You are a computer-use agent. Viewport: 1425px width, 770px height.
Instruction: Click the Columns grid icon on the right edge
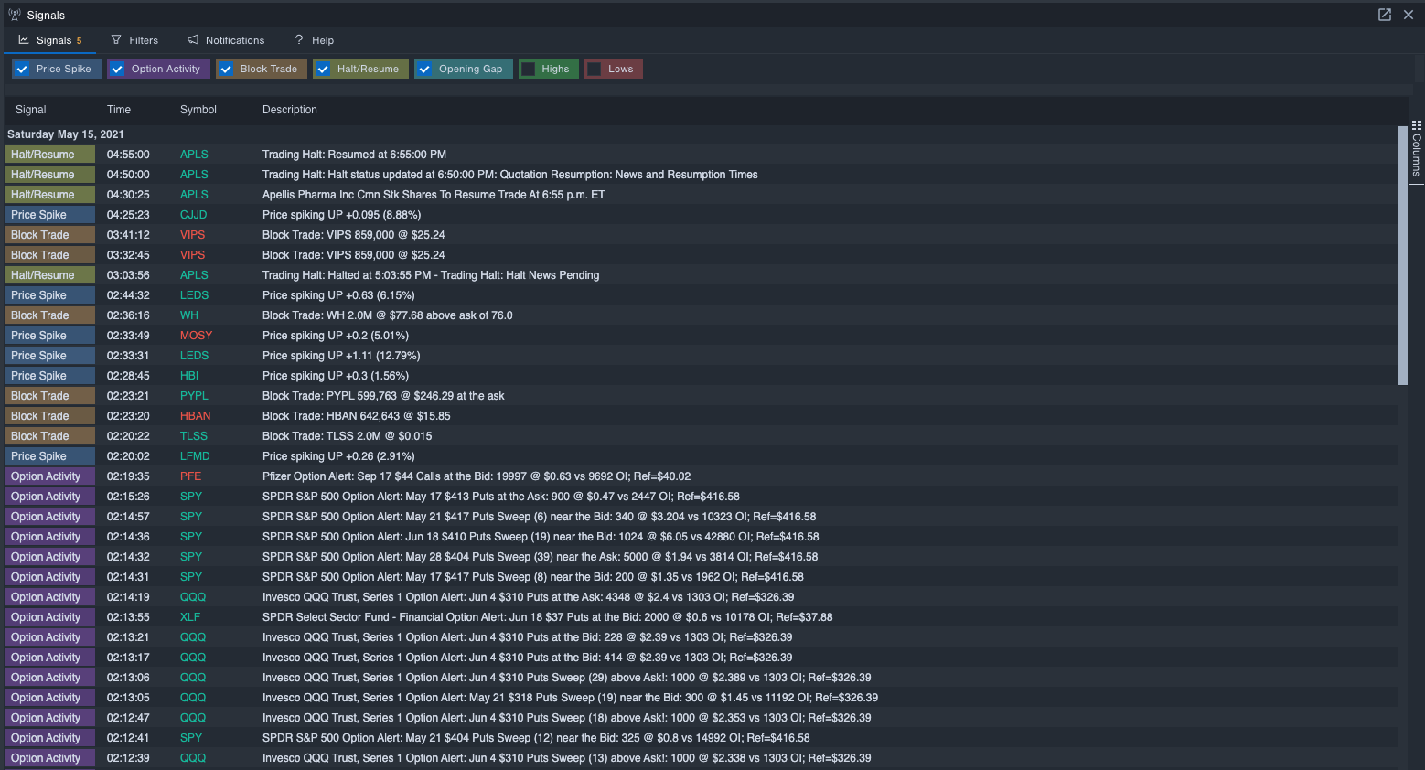1416,125
